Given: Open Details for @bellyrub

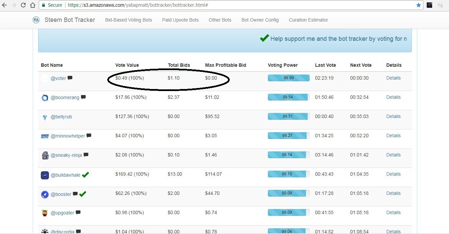Looking at the screenshot, I should (393, 116).
